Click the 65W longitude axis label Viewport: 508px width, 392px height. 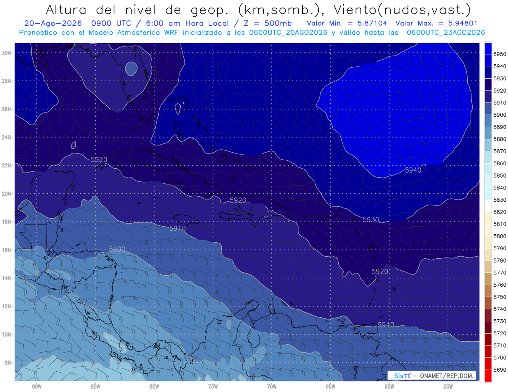[x=331, y=387]
